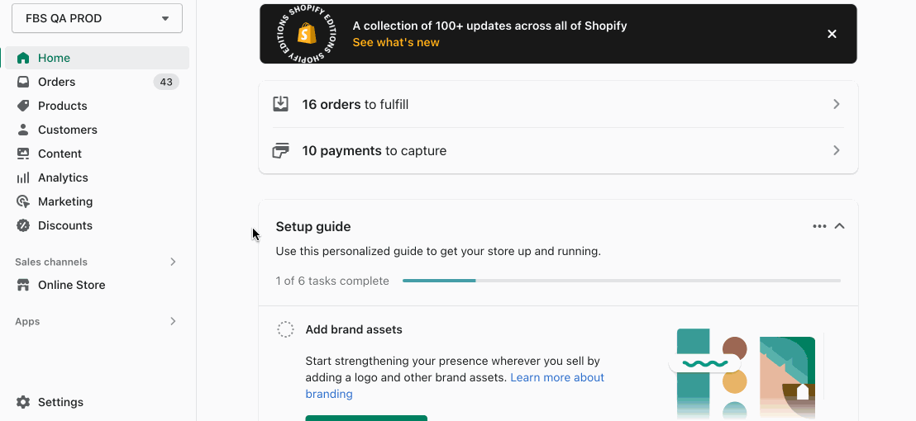
Task: Collapse the Setup guide card
Action: pos(839,226)
